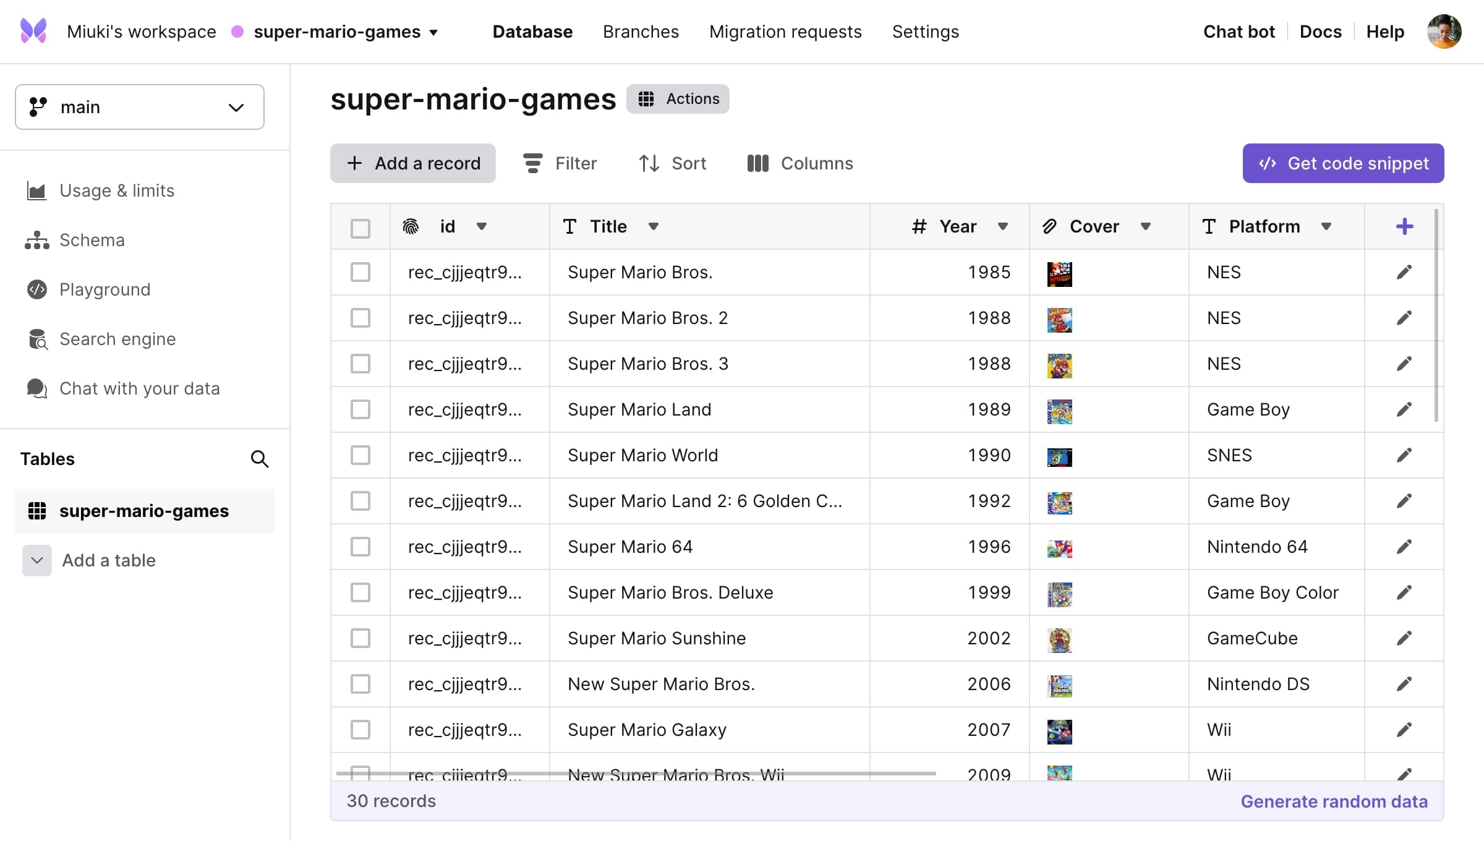The height and width of the screenshot is (841, 1484).
Task: Check the Super Mario Bros. 2 row
Action: (x=360, y=318)
